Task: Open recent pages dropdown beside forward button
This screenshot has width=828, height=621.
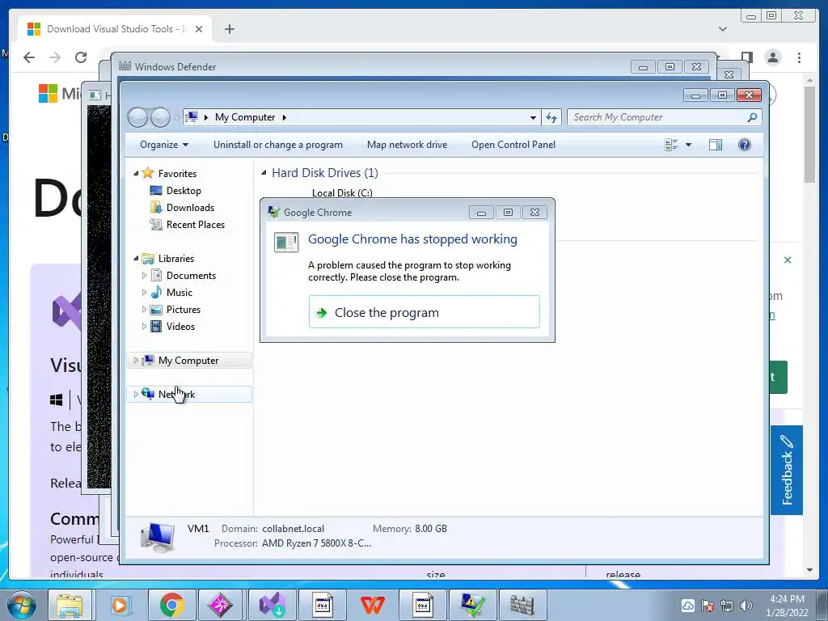Action: point(176,118)
